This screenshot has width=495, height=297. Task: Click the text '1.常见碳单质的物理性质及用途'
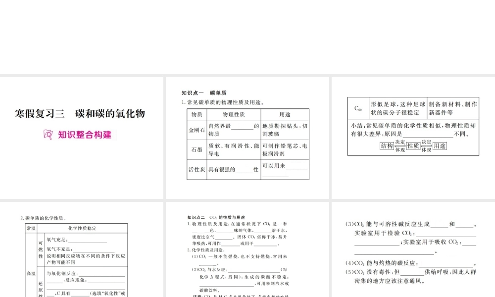(x=223, y=102)
